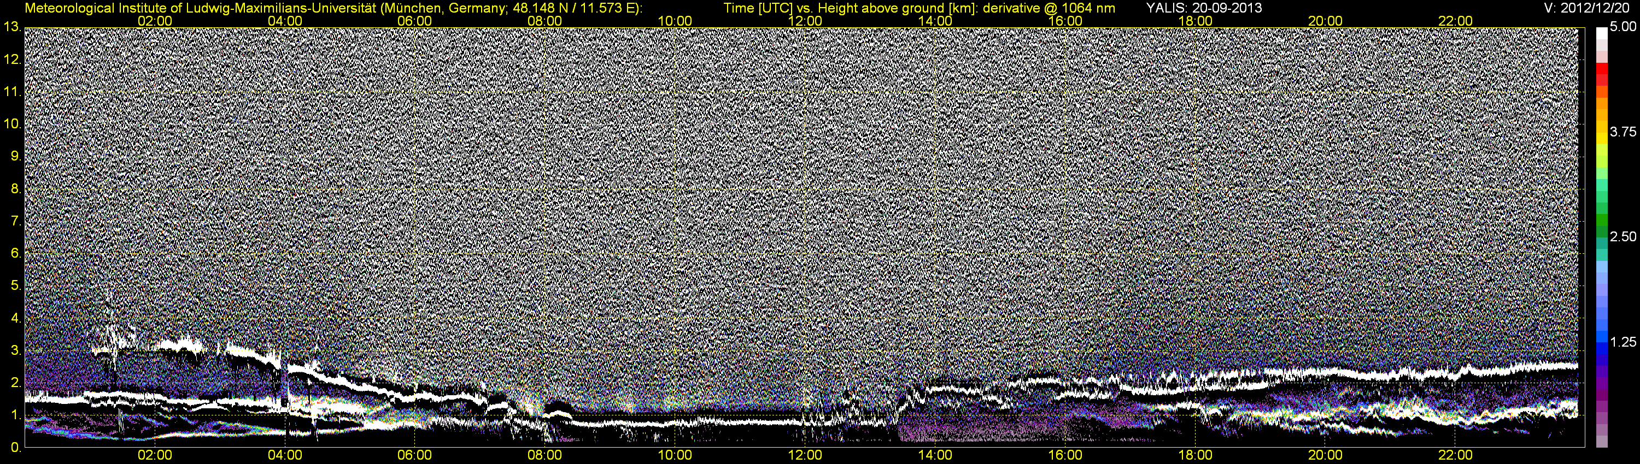
Task: Click the 06:00 label on the top time axis
Action: click(414, 21)
